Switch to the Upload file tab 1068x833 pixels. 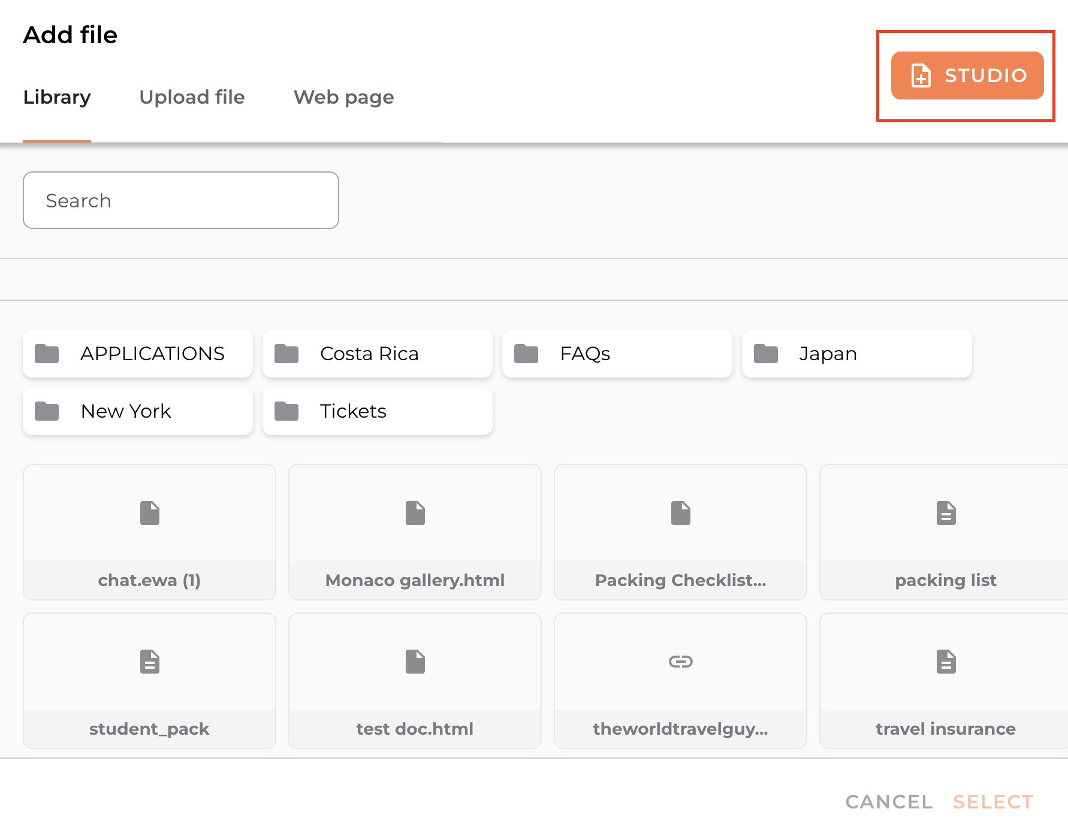point(192,97)
